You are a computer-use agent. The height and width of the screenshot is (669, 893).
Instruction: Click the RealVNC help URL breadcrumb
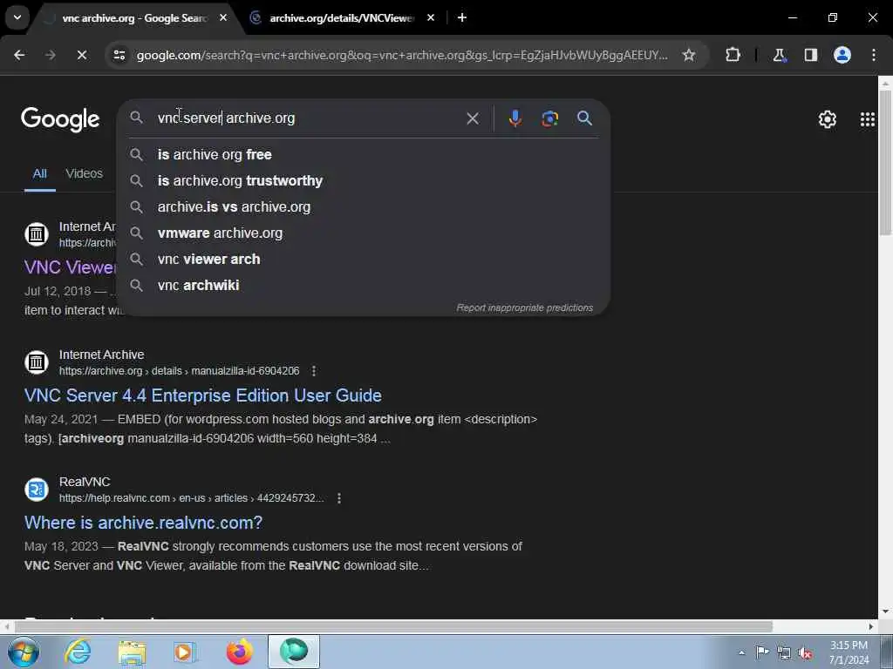191,498
